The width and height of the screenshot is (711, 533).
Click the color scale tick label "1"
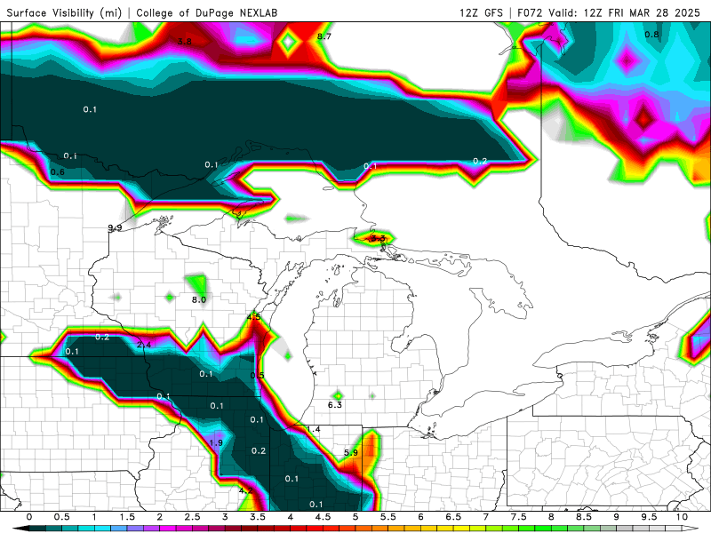click(x=94, y=517)
